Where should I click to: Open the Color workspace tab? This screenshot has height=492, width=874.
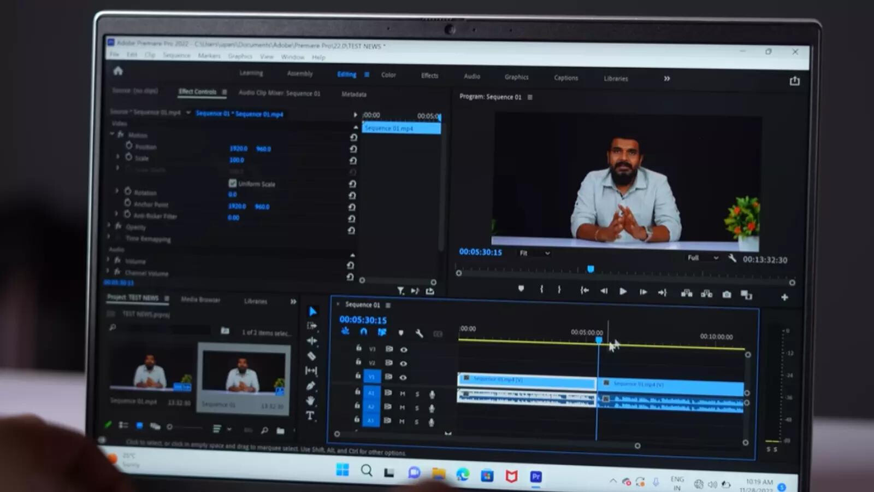(x=388, y=75)
